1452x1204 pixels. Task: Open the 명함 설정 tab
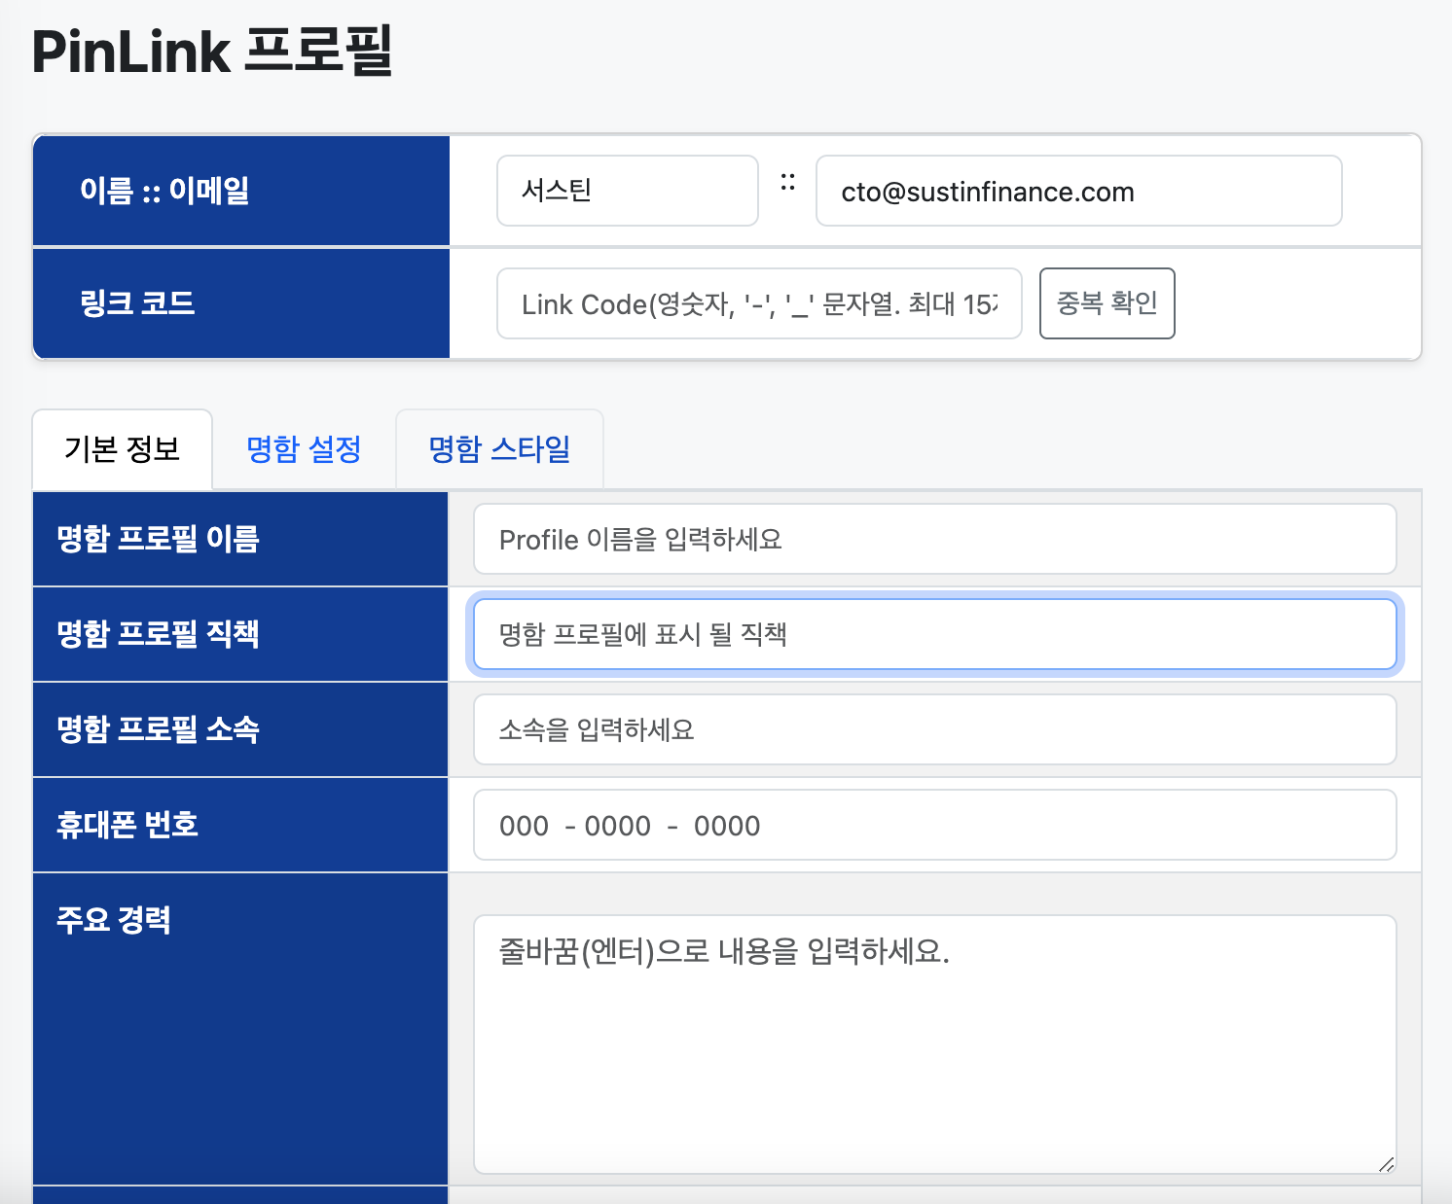(x=304, y=449)
